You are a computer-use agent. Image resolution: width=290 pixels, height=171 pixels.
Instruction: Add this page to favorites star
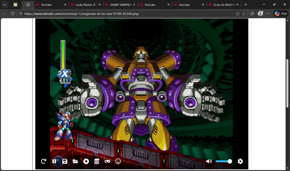(244, 14)
